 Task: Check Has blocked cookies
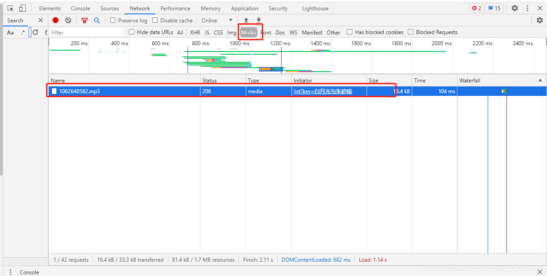(350, 32)
